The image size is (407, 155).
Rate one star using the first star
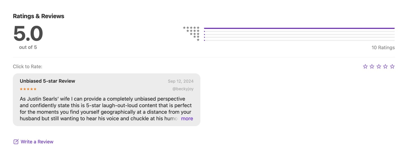pyautogui.click(x=365, y=67)
